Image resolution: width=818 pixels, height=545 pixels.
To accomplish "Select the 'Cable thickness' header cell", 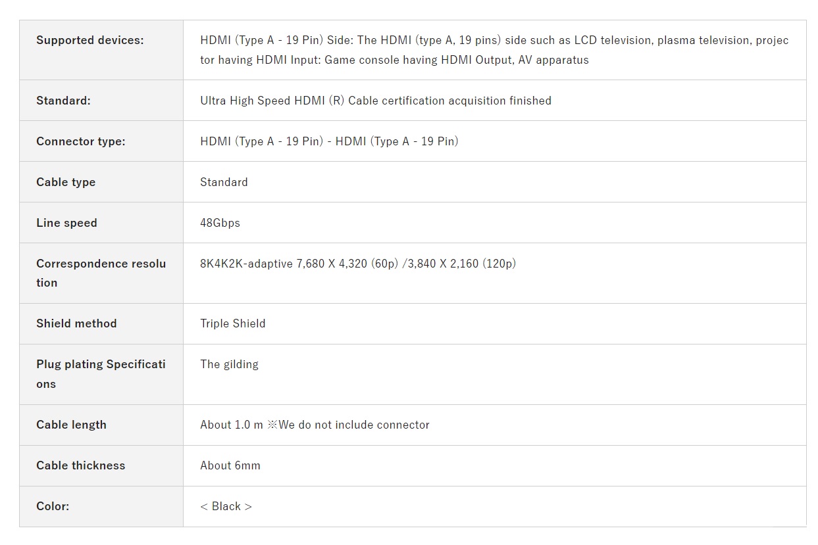I will 101,465.
